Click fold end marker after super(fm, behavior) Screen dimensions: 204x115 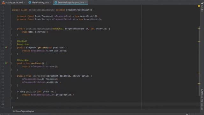[11, 35]
